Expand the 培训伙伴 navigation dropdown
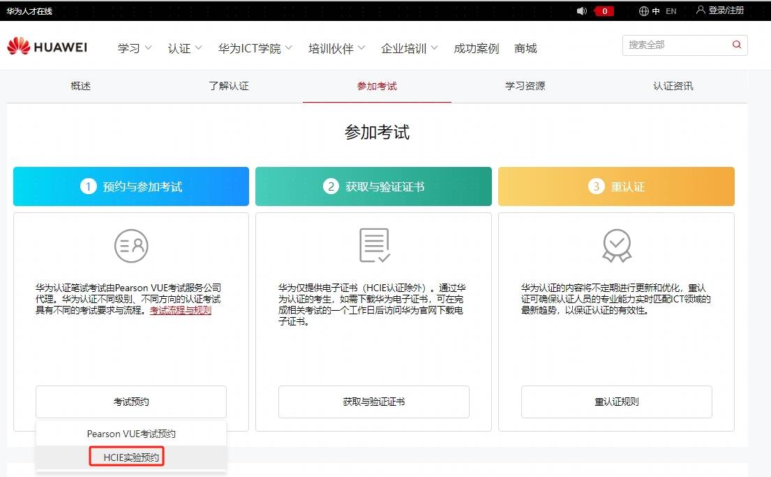Viewport: 771px width, 477px height. click(x=336, y=48)
